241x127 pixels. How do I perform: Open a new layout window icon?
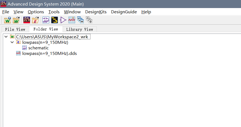[x=55, y=20]
